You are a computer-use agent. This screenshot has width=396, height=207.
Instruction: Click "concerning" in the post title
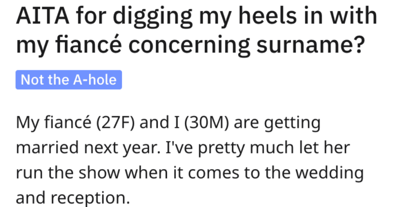189,45
